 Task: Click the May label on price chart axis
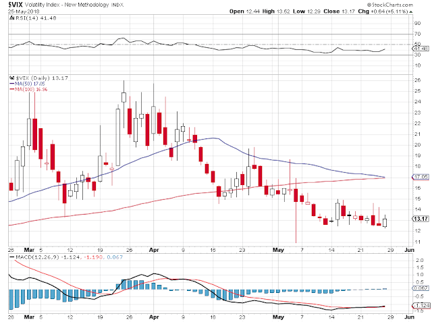pos(278,250)
